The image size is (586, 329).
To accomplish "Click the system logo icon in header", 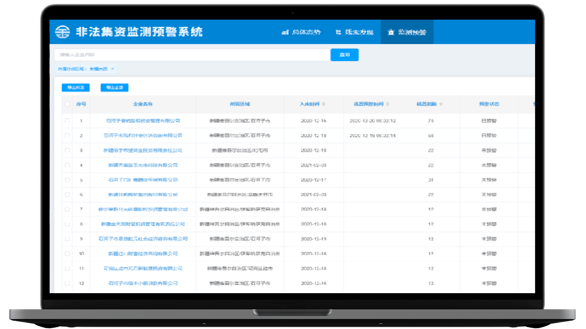I will coord(62,32).
